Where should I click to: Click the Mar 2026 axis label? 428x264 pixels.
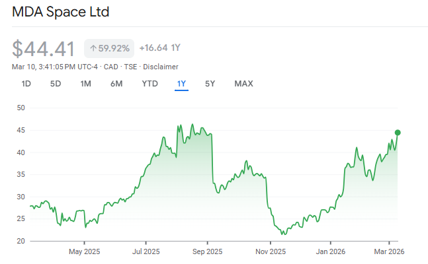pos(389,251)
